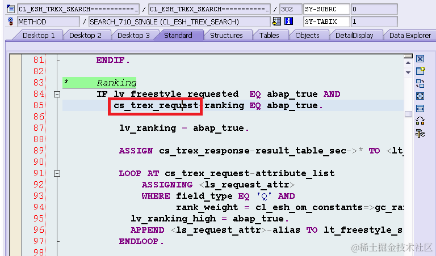Click line number 96 in the gutter
Screen dimensions: 436x256
coord(39,230)
